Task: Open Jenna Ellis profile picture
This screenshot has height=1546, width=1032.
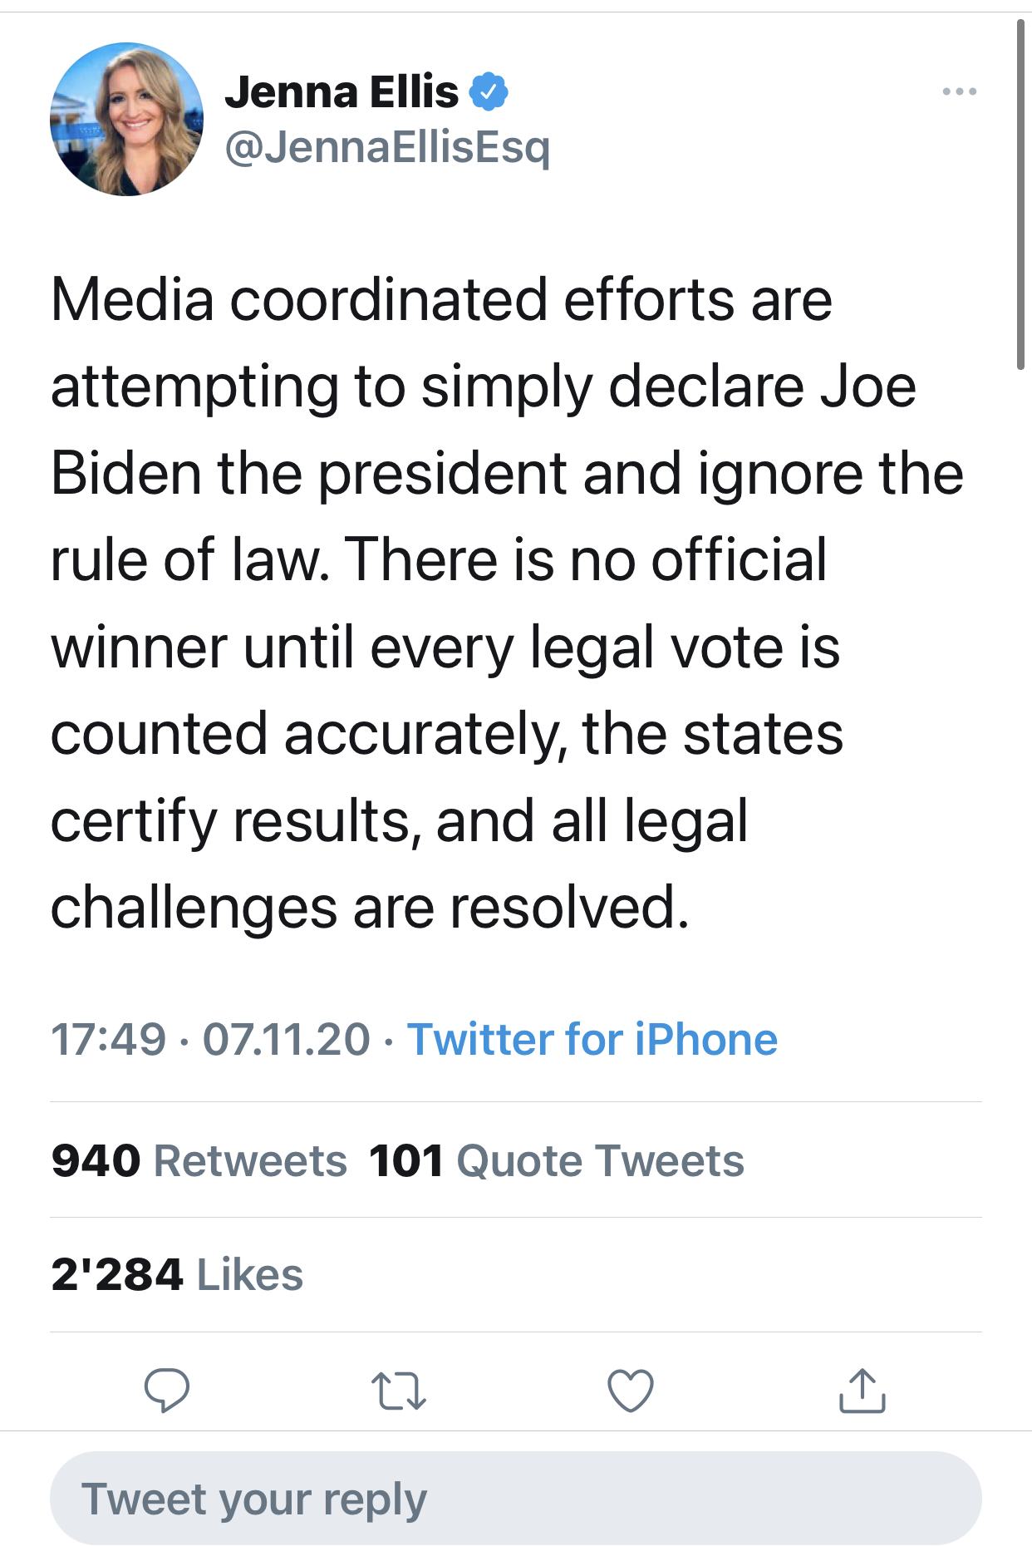Action: click(126, 120)
